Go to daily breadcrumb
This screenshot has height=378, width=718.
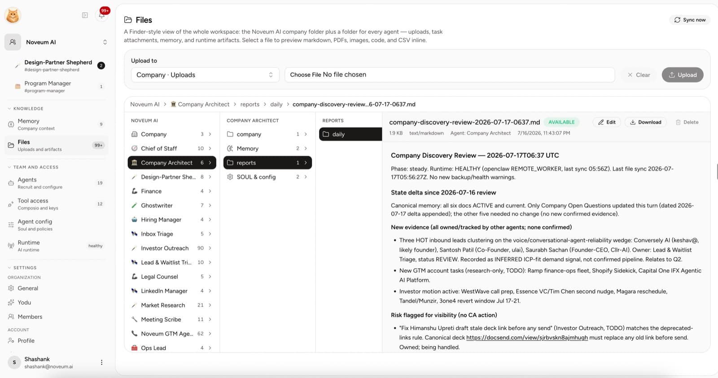(276, 104)
